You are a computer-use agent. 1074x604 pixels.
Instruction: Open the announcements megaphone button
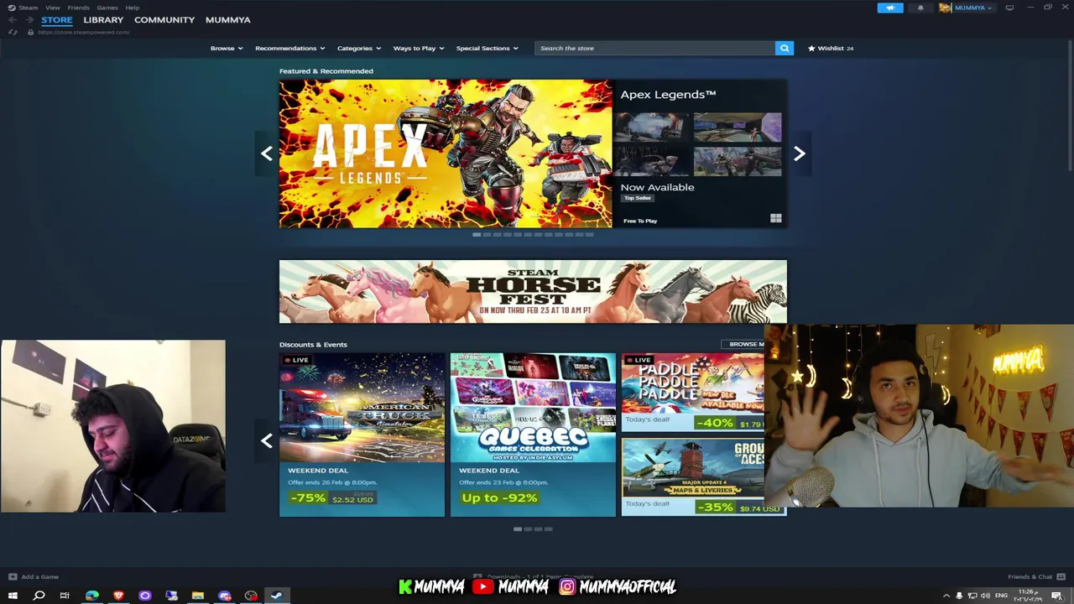click(x=890, y=8)
